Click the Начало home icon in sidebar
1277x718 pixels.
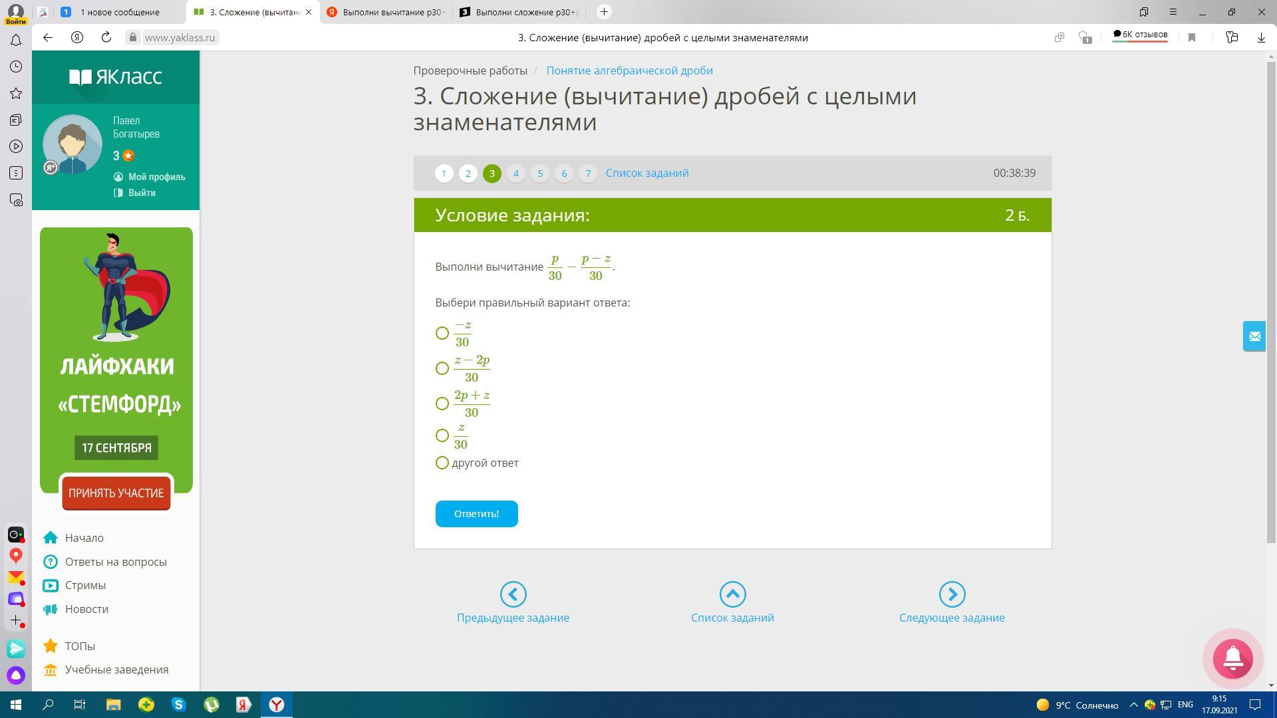pyautogui.click(x=51, y=538)
